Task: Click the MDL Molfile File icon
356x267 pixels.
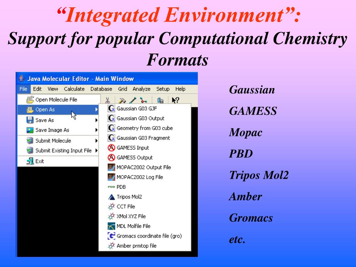Action: 111,226
